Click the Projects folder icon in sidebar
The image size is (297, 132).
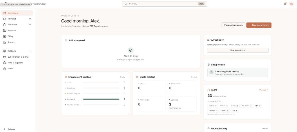tap(5, 31)
